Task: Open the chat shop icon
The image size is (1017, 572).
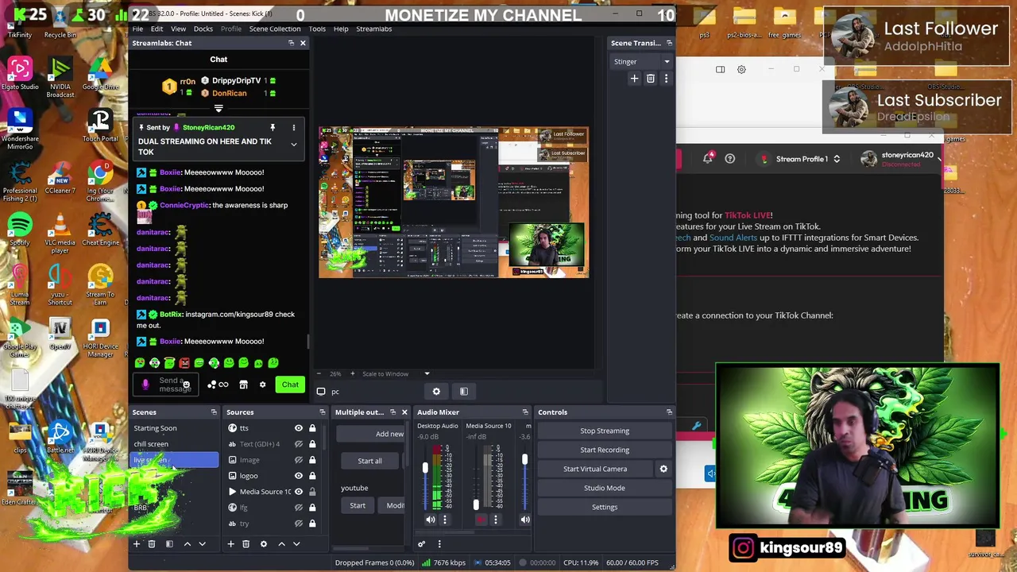Action: [243, 385]
